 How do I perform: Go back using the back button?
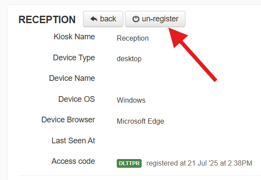[x=103, y=19]
